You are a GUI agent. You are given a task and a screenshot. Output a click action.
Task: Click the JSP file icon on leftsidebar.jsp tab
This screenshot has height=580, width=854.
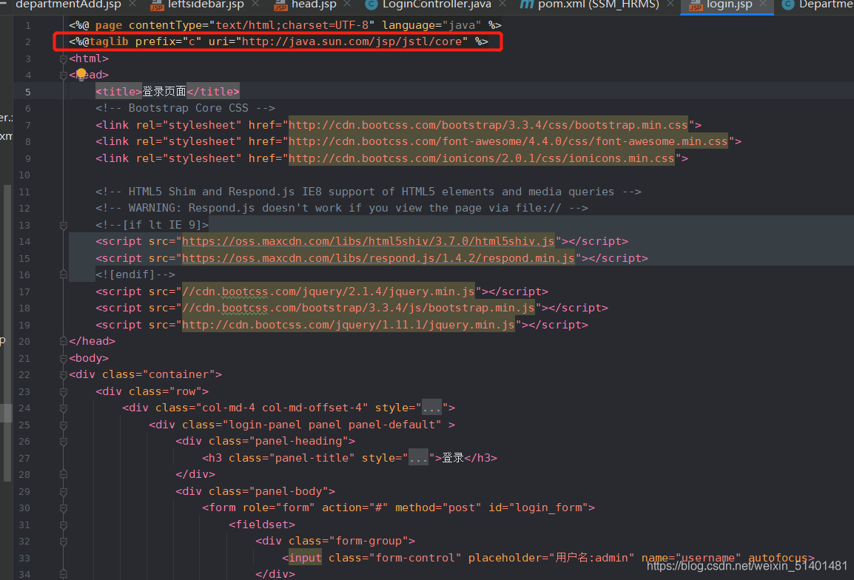pyautogui.click(x=157, y=5)
